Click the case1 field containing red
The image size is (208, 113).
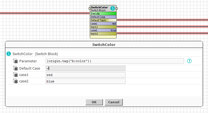pyautogui.click(x=85, y=75)
